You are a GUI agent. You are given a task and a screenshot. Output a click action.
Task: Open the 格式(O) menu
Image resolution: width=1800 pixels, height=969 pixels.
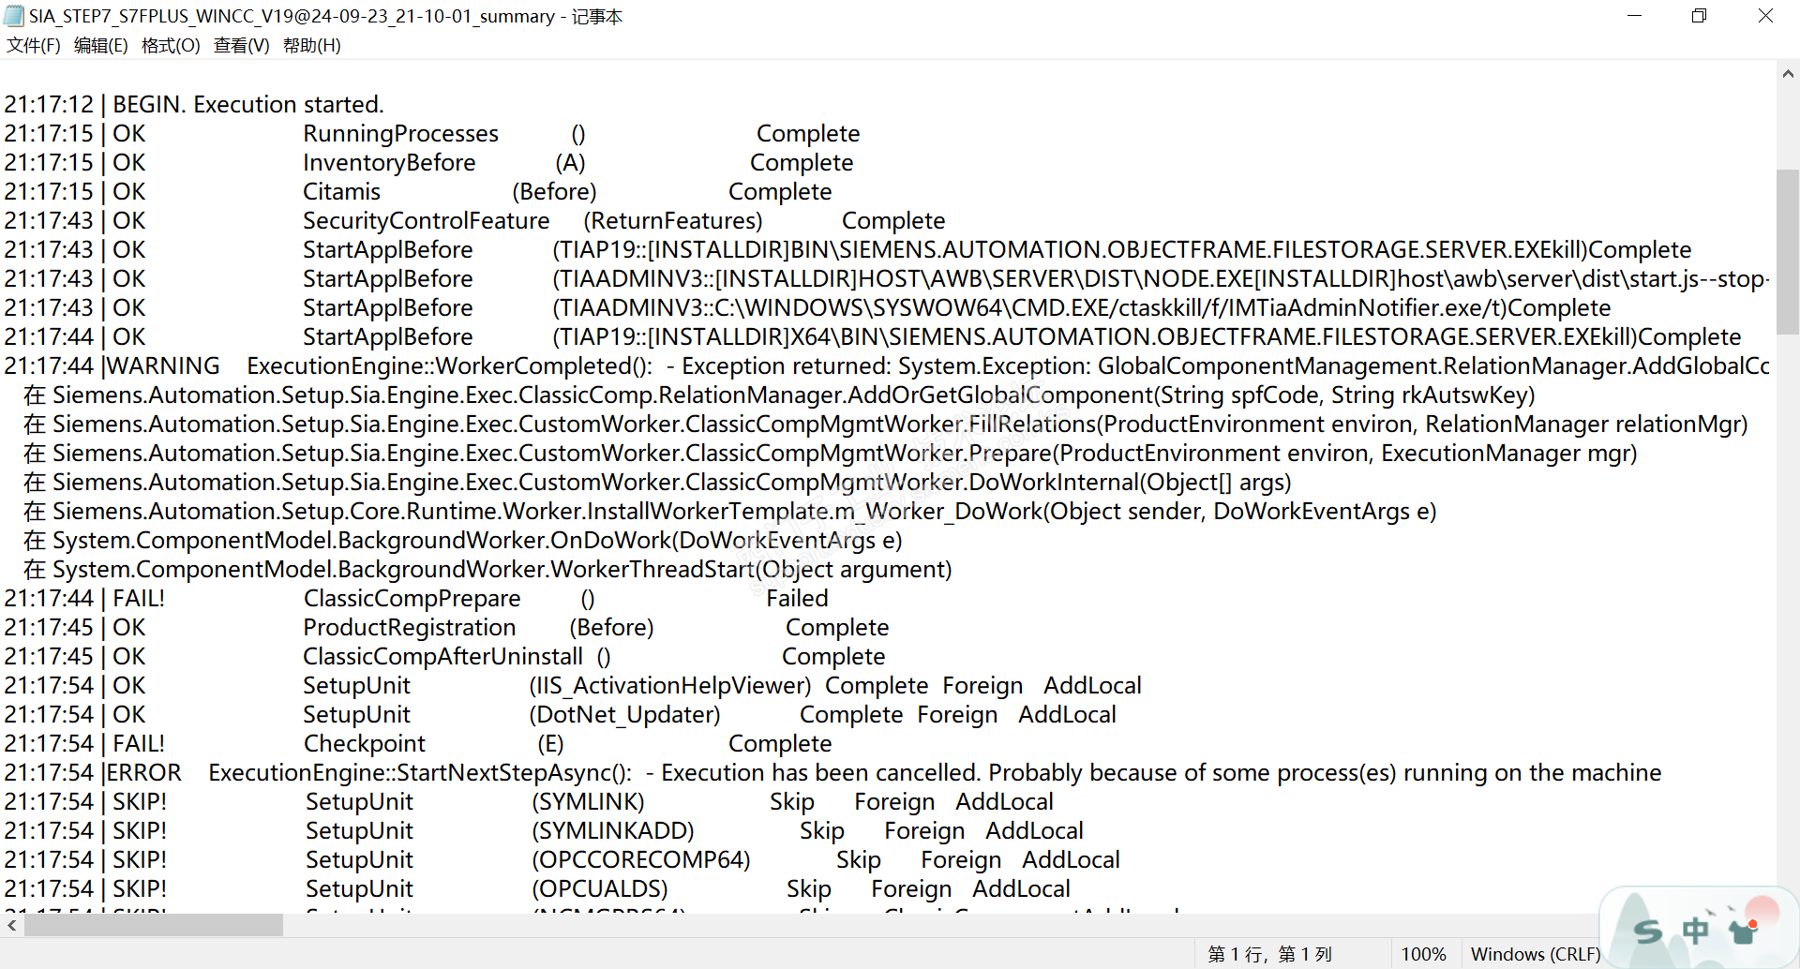[x=171, y=45]
